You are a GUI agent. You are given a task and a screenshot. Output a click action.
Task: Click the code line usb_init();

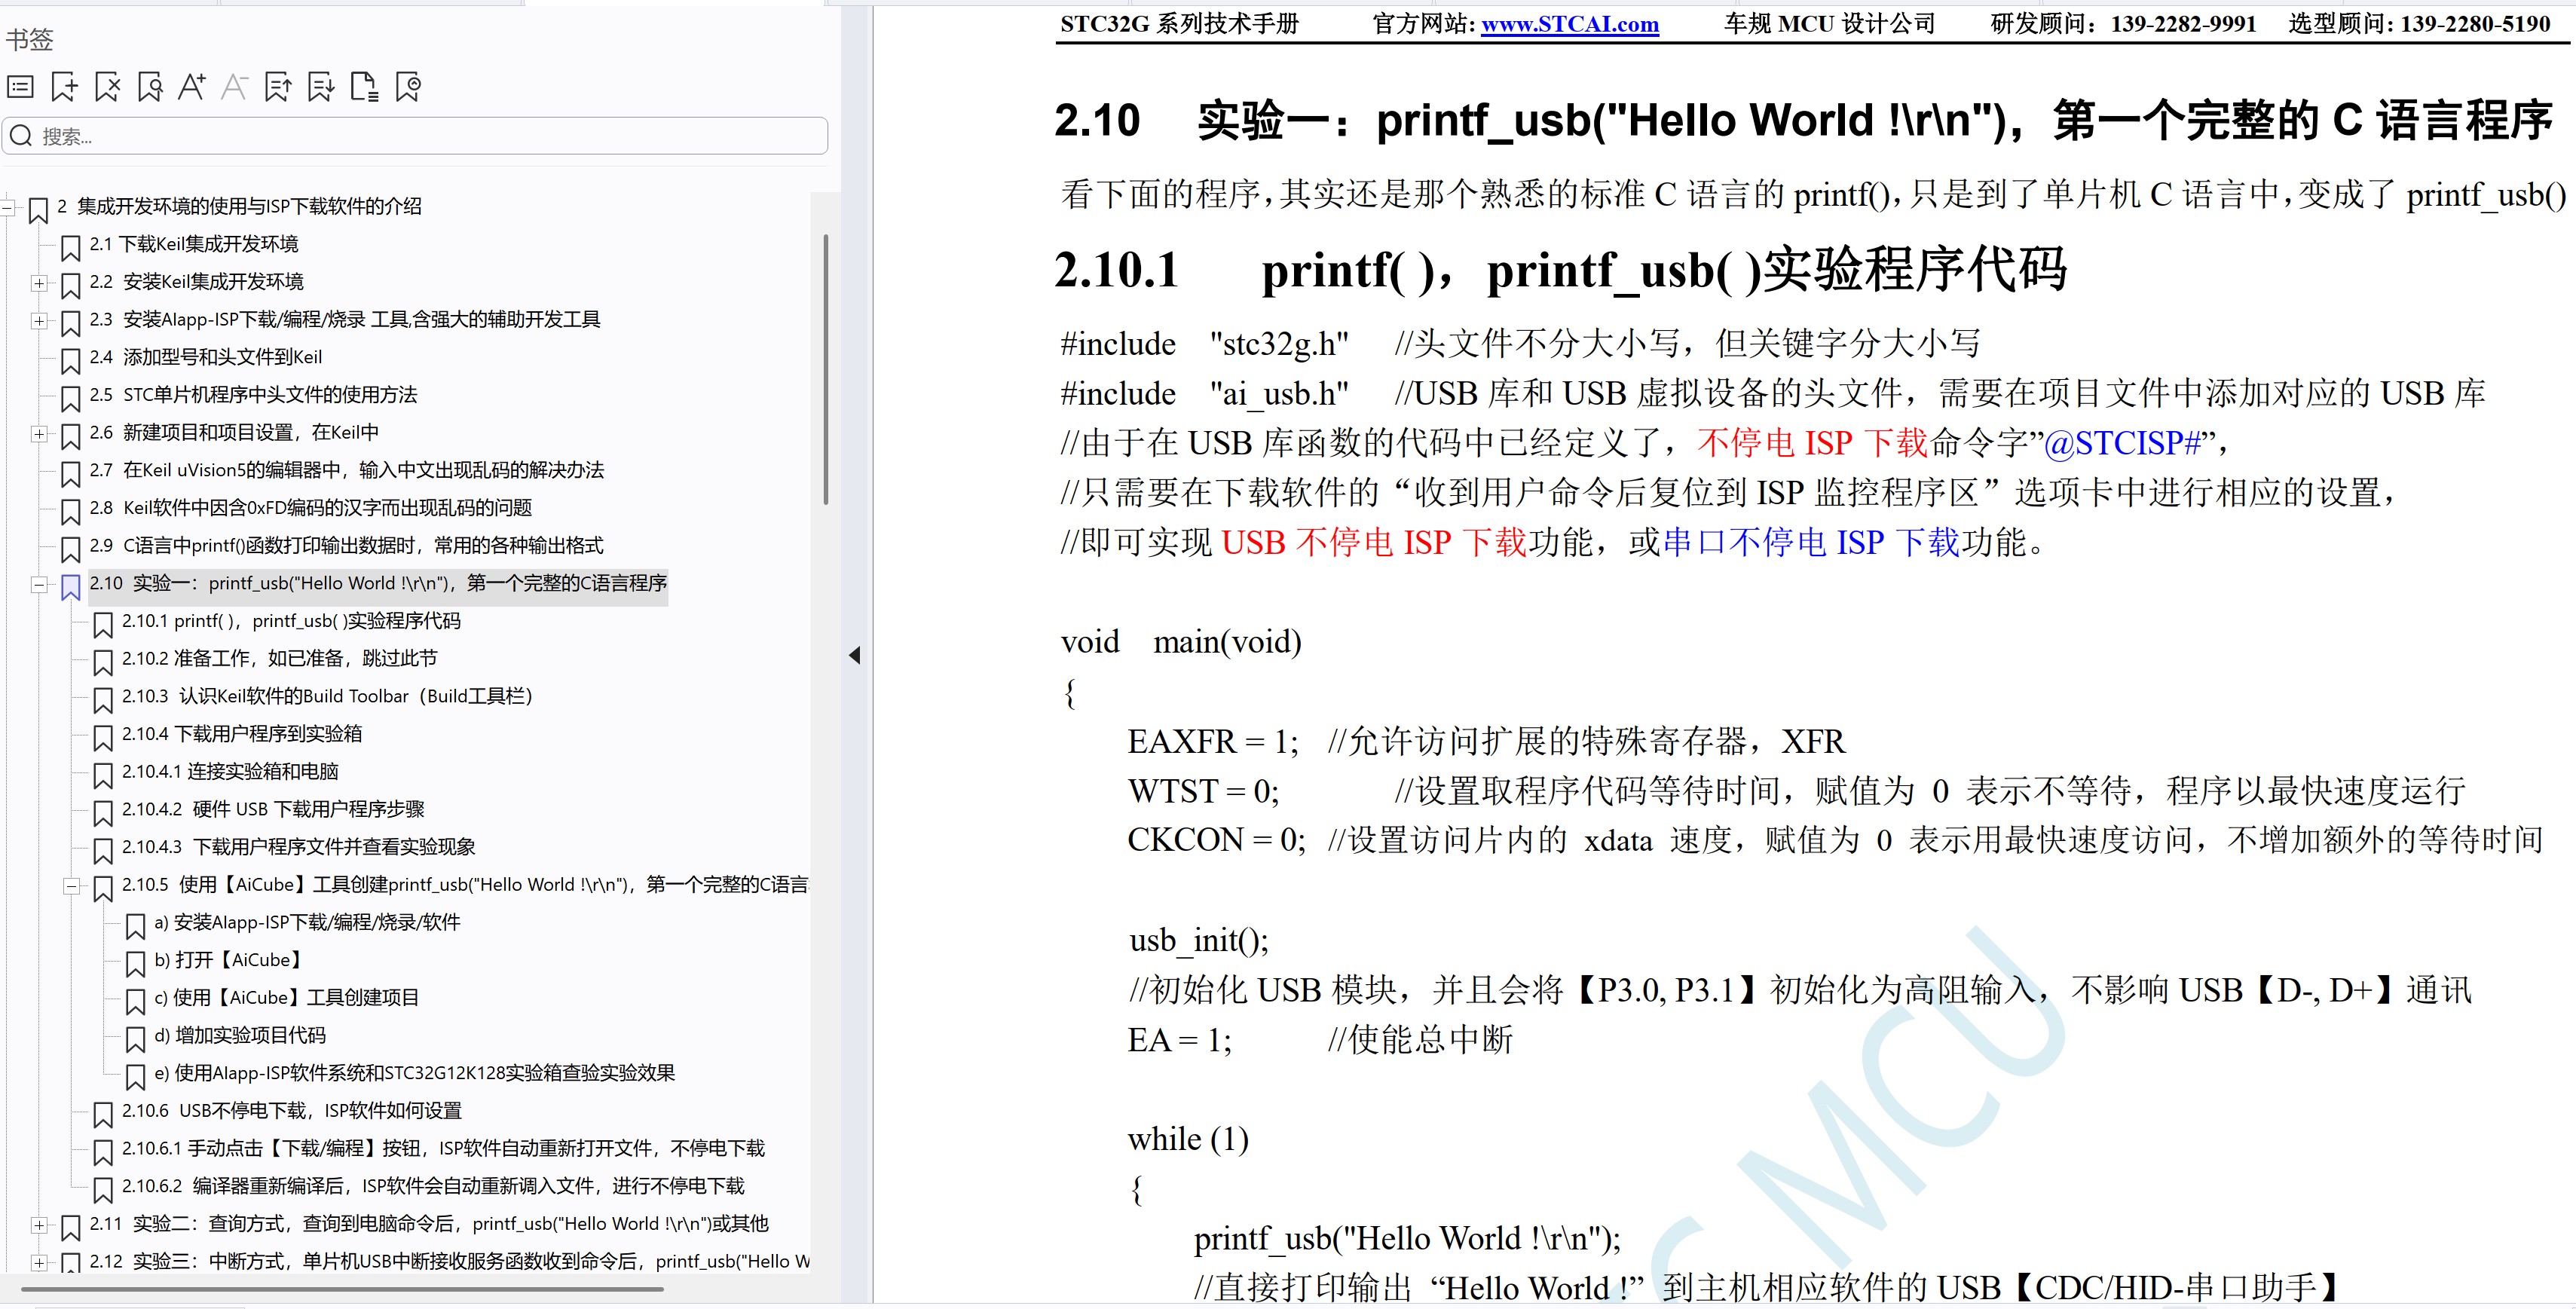click(1198, 940)
